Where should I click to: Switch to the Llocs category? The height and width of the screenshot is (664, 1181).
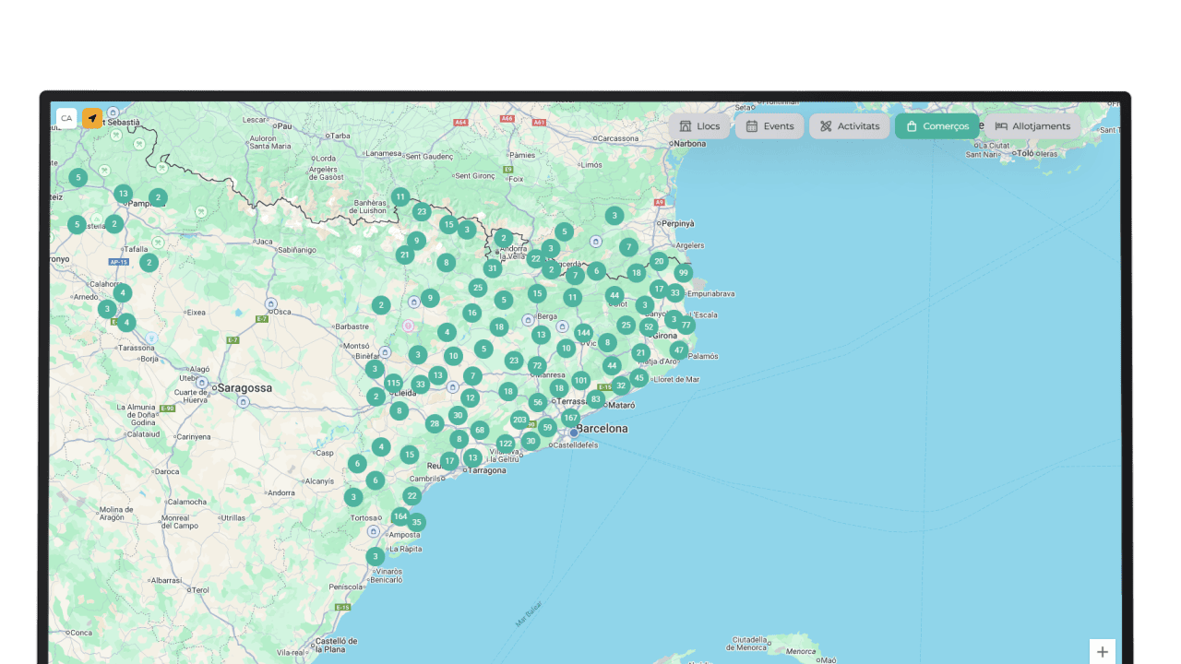coord(700,125)
